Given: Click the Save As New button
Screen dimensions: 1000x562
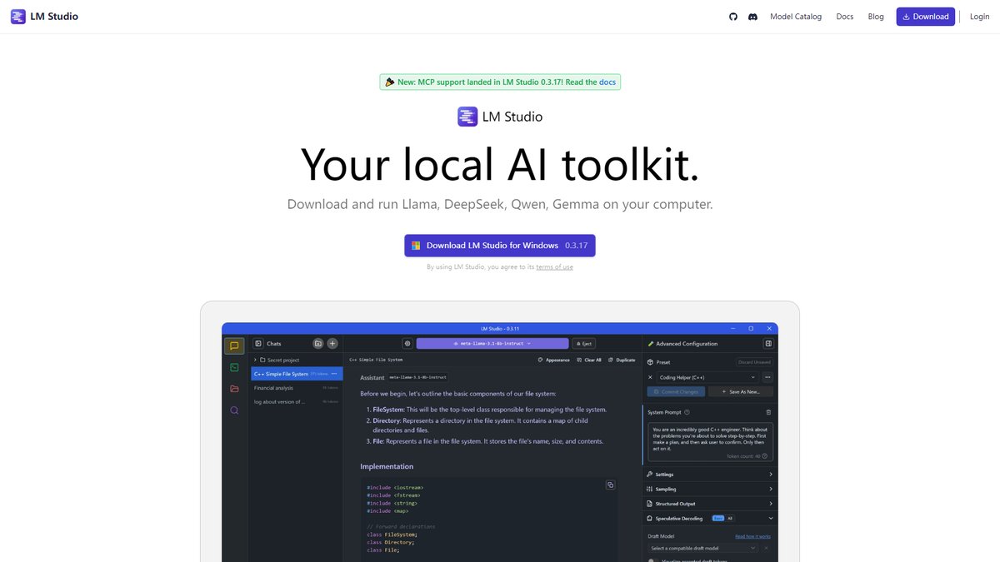Looking at the screenshot, I should point(741,391).
